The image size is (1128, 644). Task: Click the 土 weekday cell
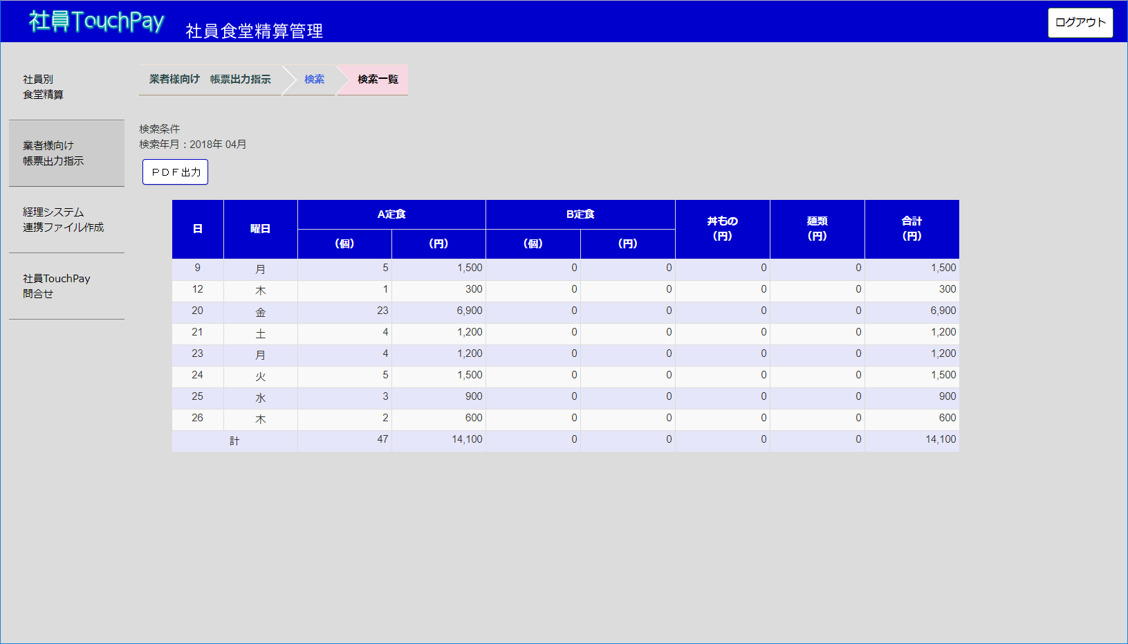coord(261,333)
